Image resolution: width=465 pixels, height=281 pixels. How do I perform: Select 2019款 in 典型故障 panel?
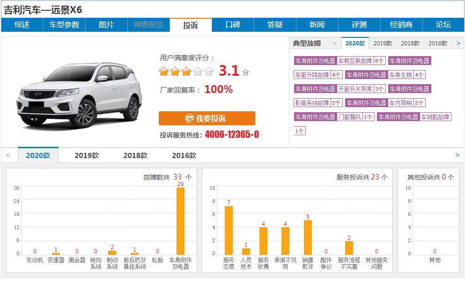383,43
